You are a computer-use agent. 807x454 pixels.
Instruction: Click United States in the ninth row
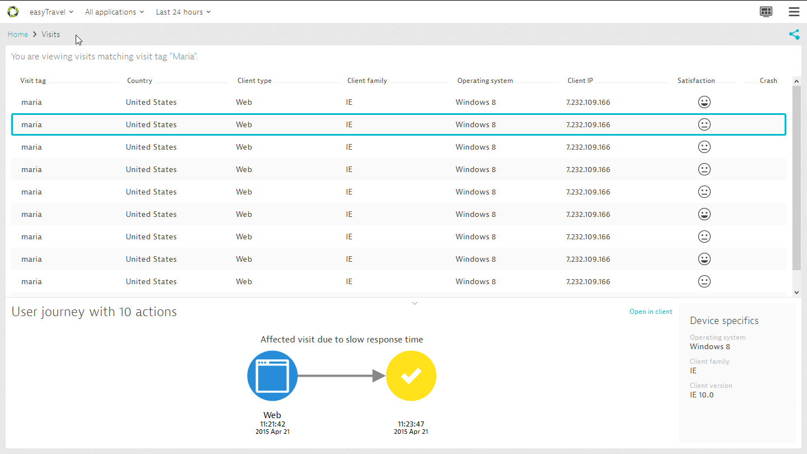[x=151, y=281]
